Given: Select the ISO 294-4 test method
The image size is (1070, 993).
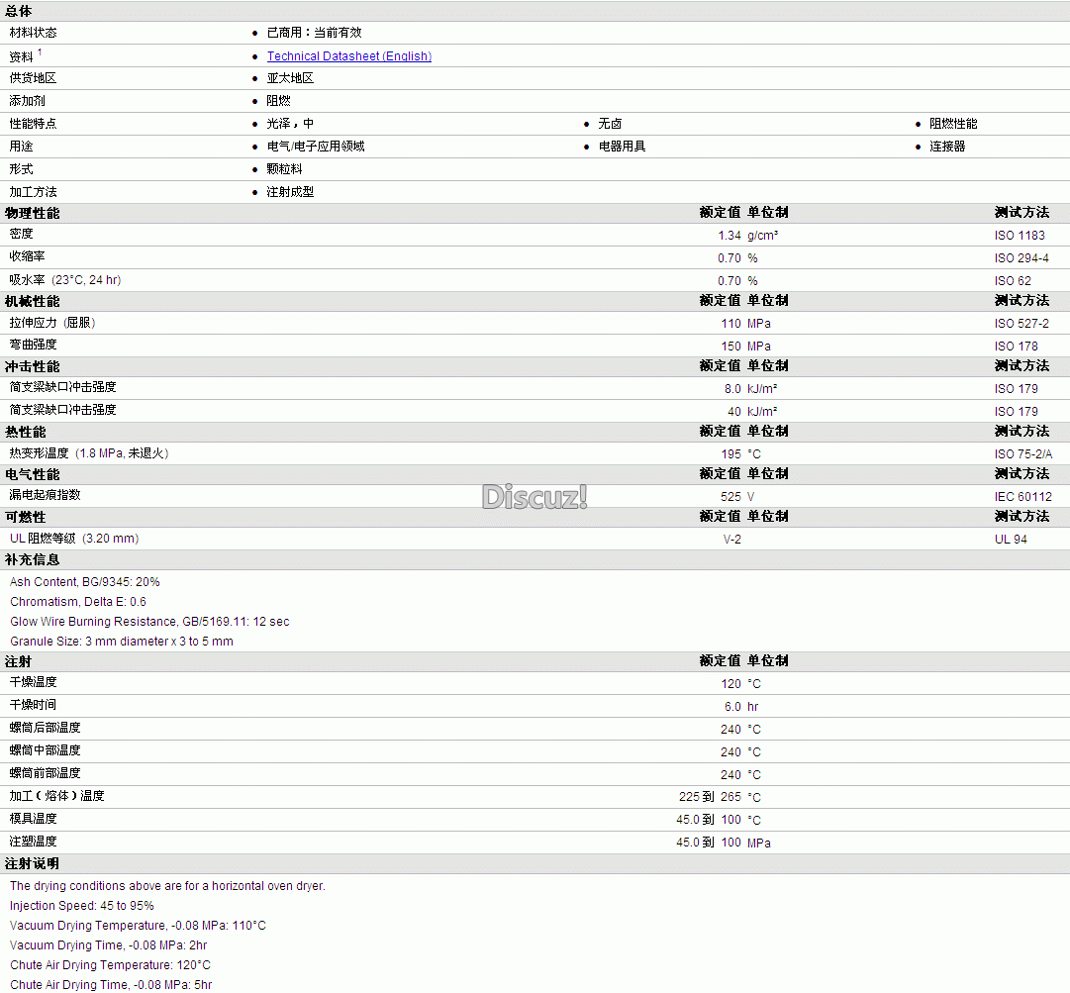Looking at the screenshot, I should click(x=1021, y=258).
